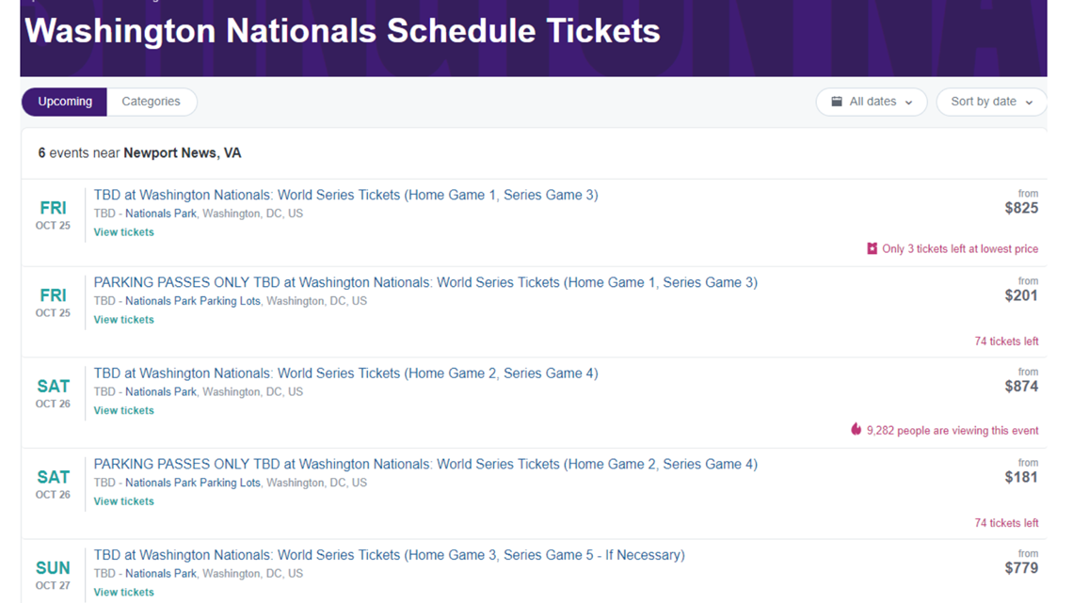
Task: View tickets for Sunday Oct 27 game
Action: (x=124, y=593)
